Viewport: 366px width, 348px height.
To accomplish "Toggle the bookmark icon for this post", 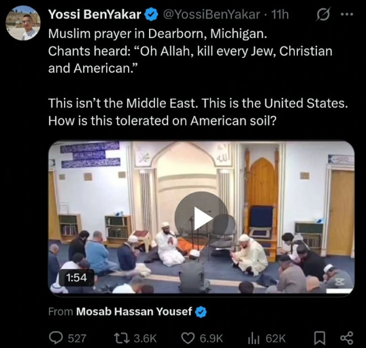I will pos(320,338).
